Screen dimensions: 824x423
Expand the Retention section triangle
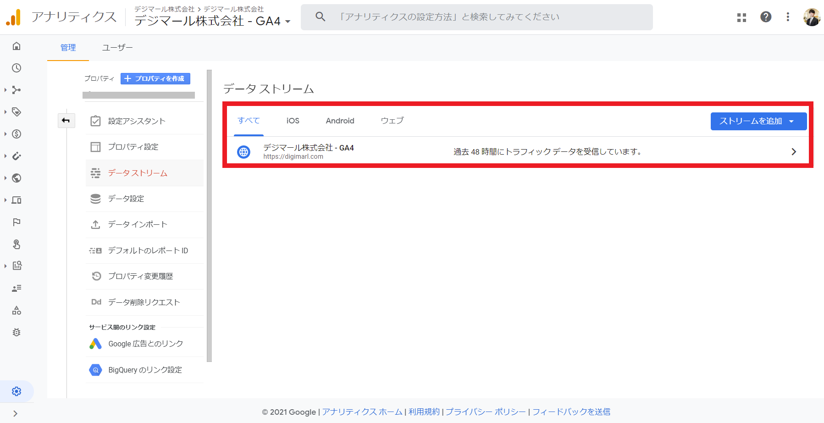tap(6, 156)
